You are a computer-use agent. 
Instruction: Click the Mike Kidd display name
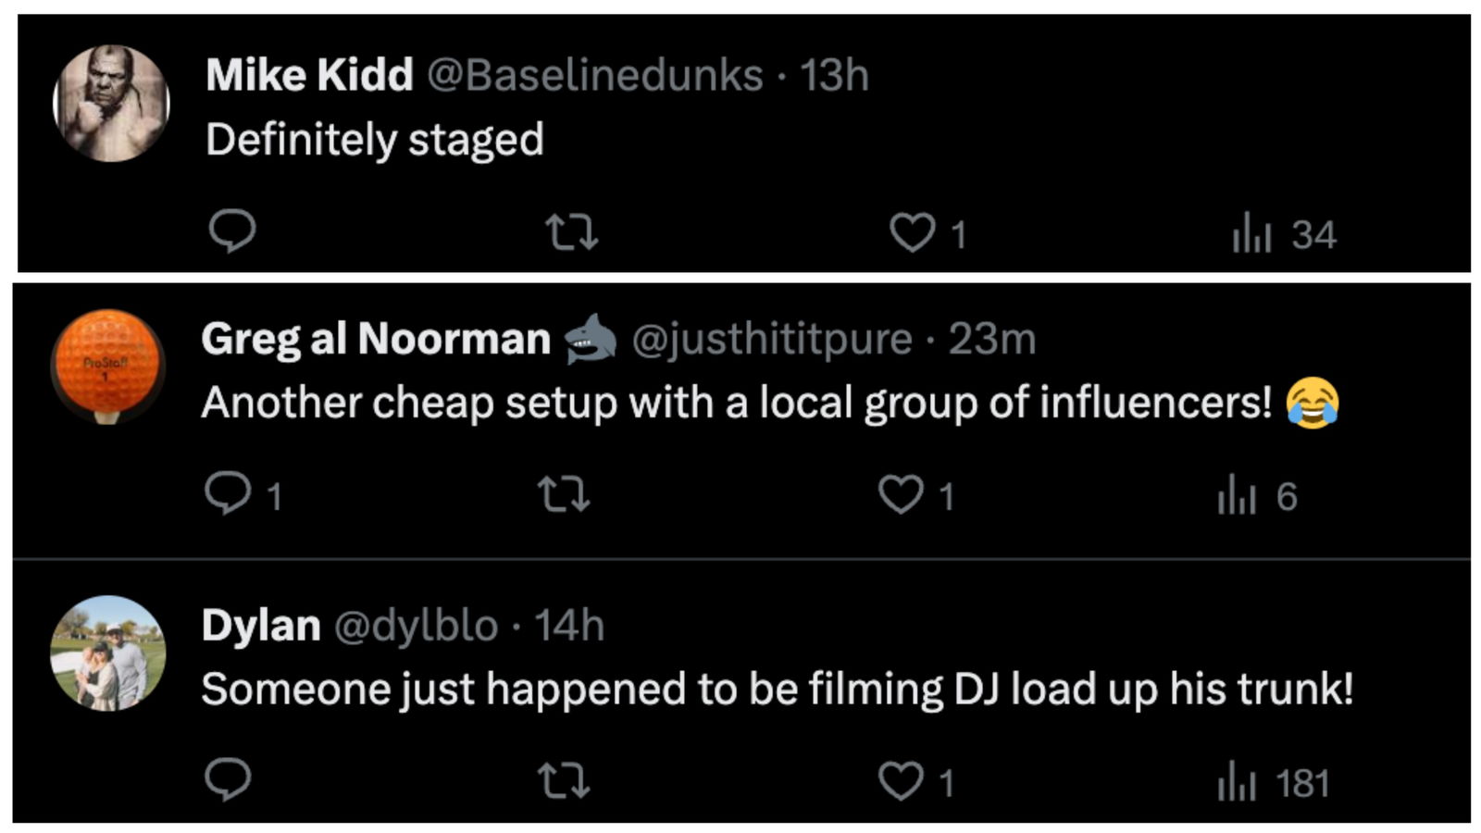[309, 75]
